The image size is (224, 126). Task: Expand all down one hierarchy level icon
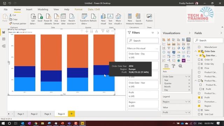[x=97, y=31]
